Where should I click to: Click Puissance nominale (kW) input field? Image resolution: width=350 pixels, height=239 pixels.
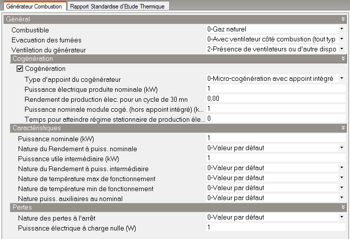[x=275, y=138]
